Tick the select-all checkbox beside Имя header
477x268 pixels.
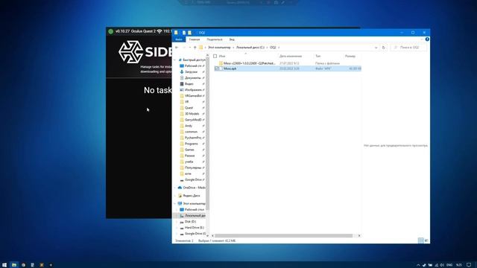215,57
